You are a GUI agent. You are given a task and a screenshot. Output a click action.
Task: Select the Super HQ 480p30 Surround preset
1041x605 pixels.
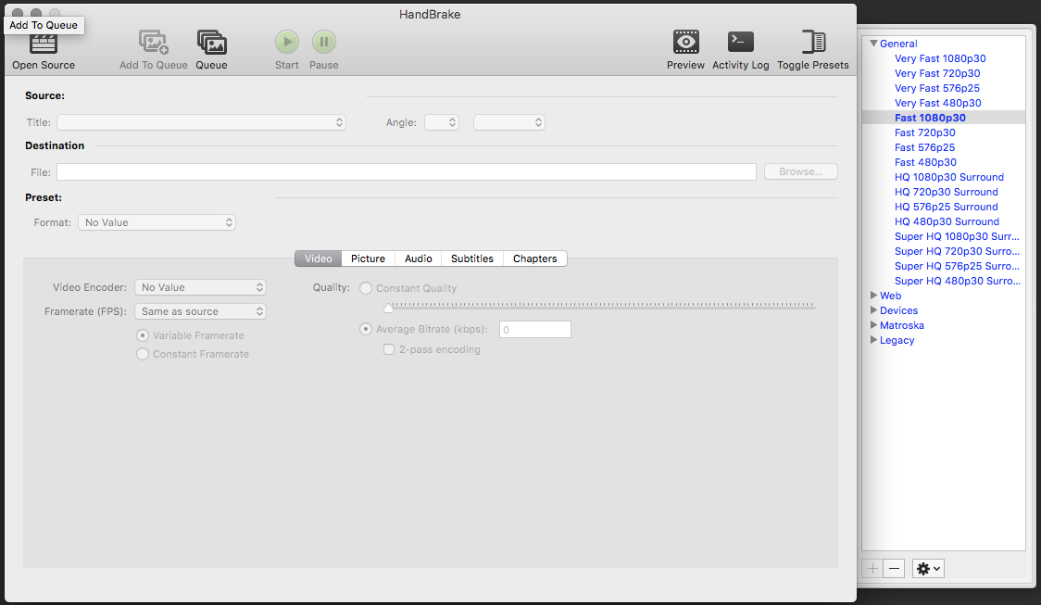[958, 281]
